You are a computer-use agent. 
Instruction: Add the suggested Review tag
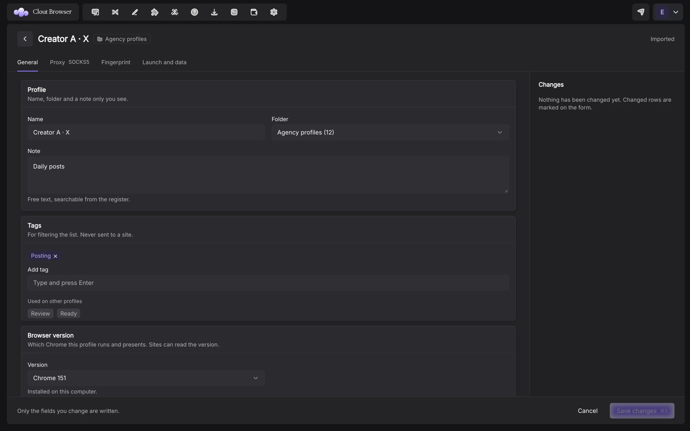40,313
